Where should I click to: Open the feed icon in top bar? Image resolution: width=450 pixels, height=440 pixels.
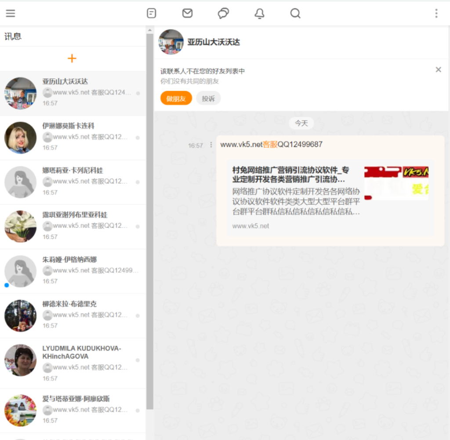[151, 13]
